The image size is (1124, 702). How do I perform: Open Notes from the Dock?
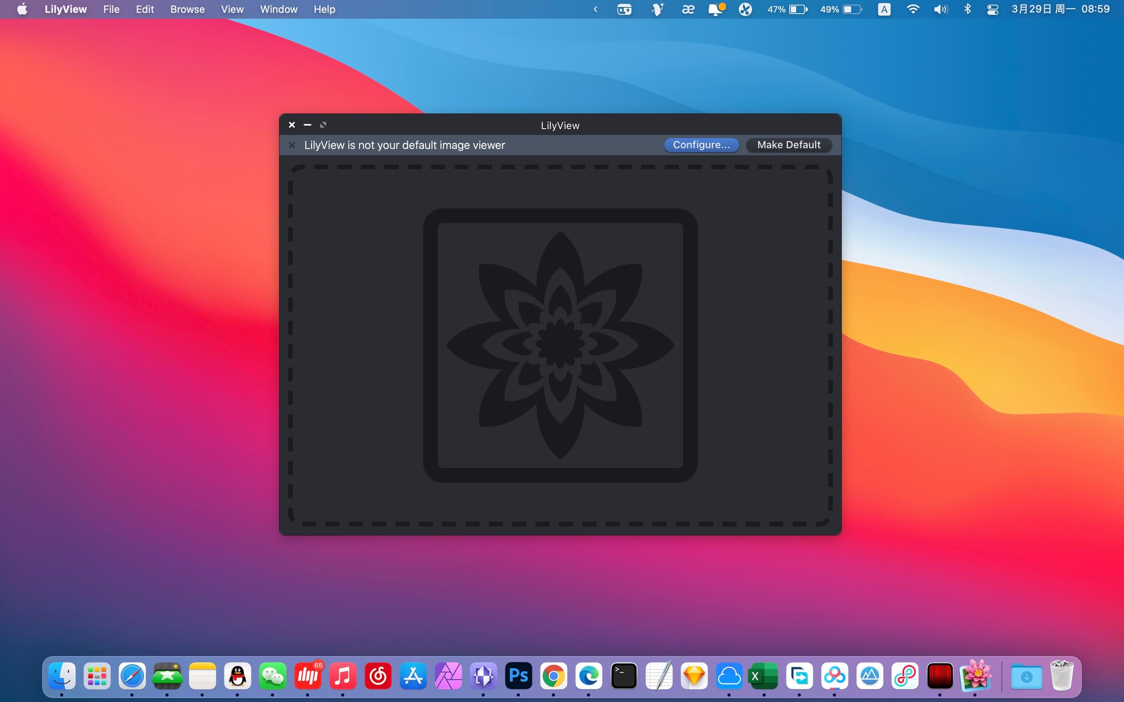203,676
